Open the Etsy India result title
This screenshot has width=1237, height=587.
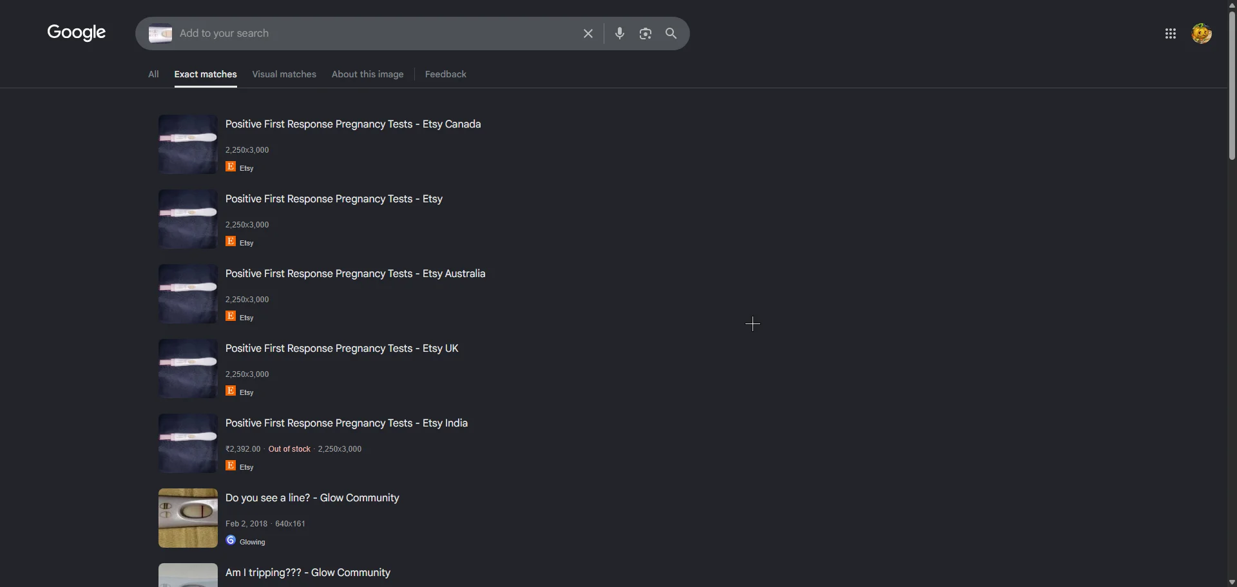pyautogui.click(x=347, y=423)
